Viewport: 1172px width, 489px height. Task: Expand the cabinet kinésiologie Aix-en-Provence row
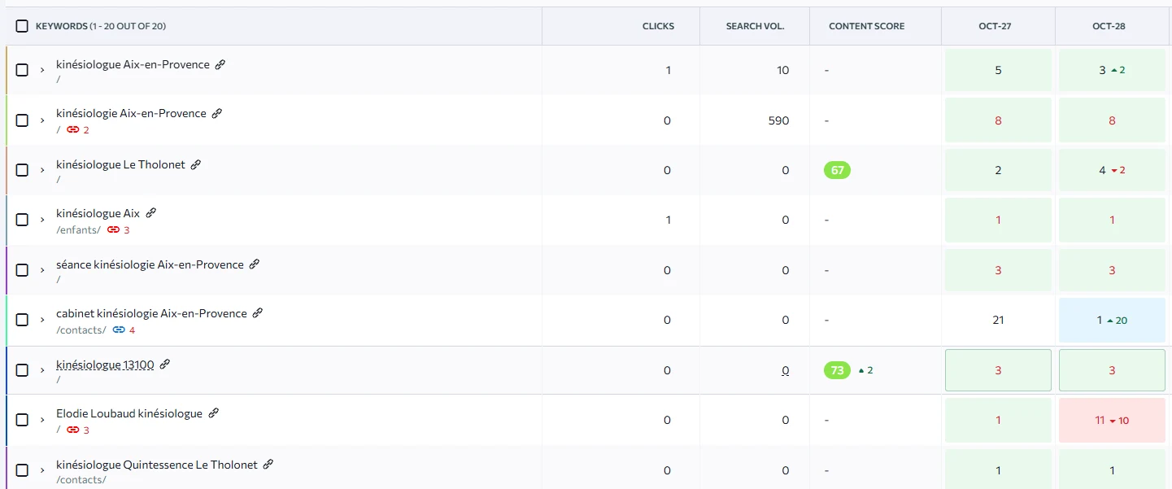(x=42, y=320)
